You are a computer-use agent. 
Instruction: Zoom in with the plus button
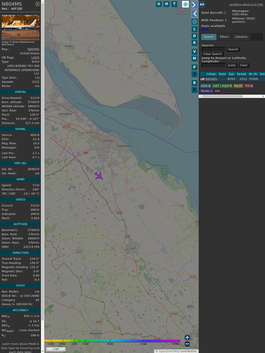(187, 337)
